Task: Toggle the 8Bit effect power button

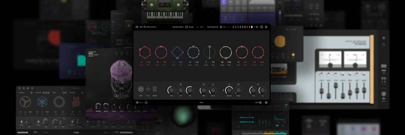Action: tap(204, 85)
